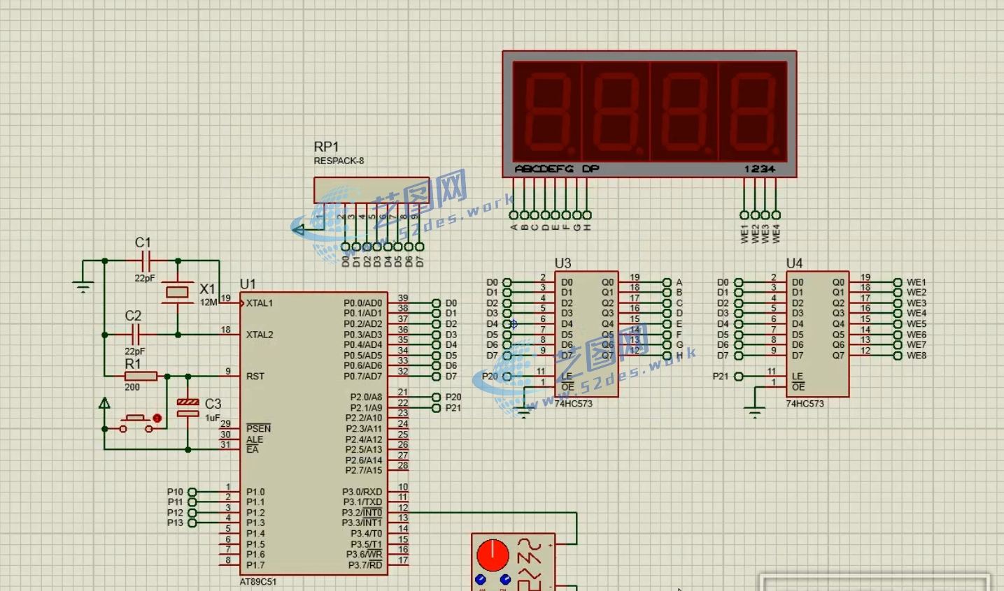Select resistor R1 symbol
This screenshot has width=1004, height=591.
(141, 376)
